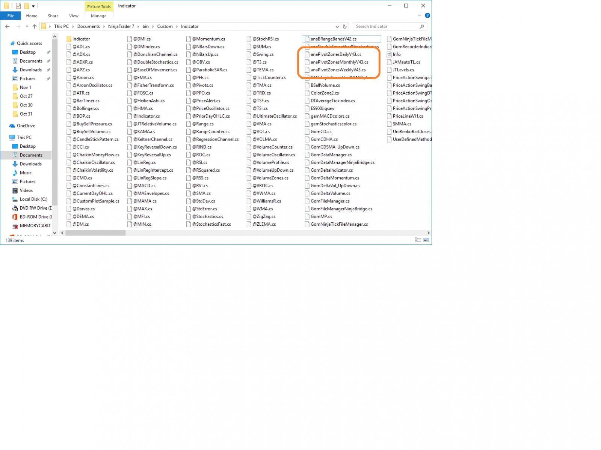Click the GomCD.cs file icon
Image resolution: width=601 pixels, height=450 pixels.
307,132
